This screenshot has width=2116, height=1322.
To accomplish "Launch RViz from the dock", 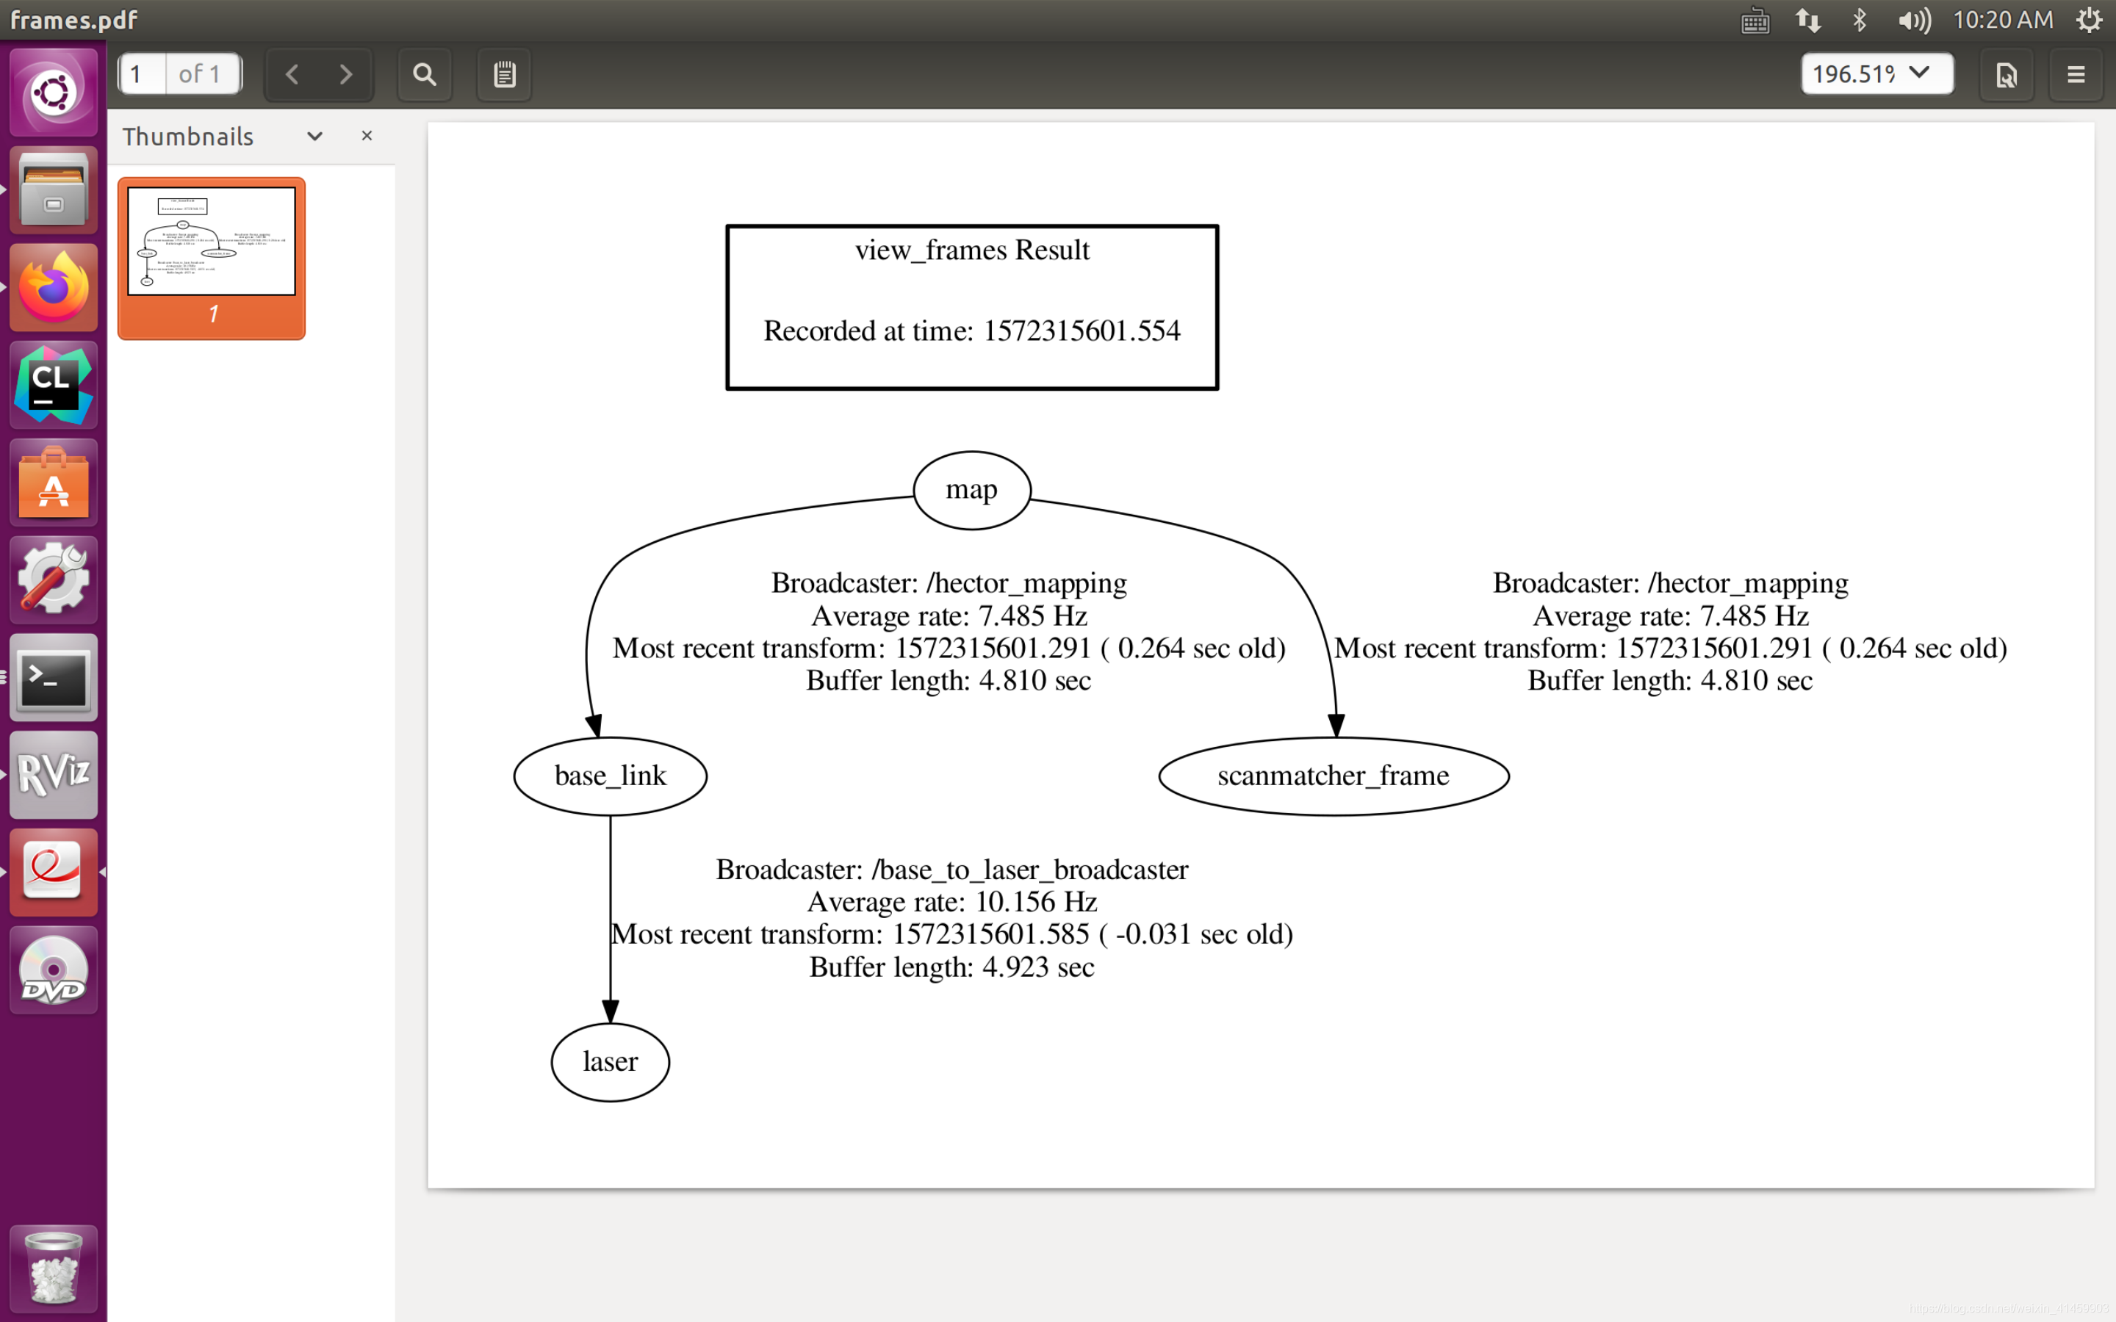I will click(x=54, y=775).
